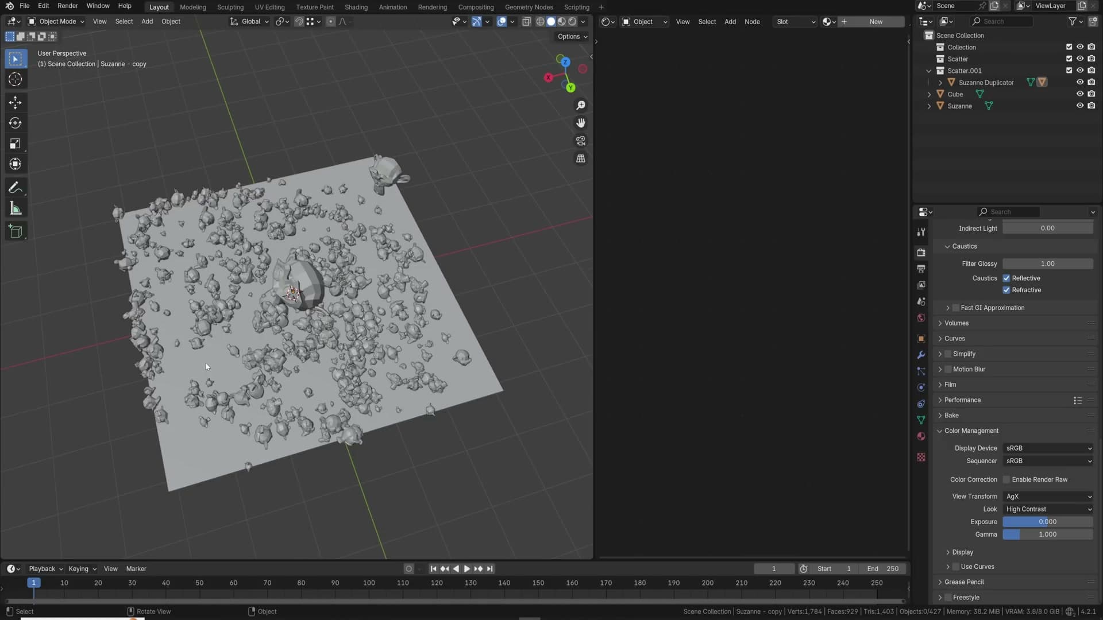The height and width of the screenshot is (620, 1103).
Task: Open the Object properties tab
Action: coord(921,339)
